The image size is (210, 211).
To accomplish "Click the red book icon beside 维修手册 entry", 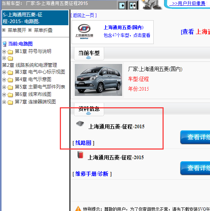I will tap(80, 155).
